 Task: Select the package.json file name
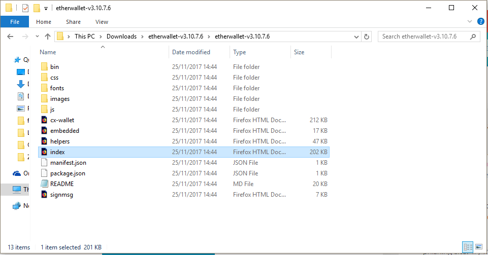68,173
